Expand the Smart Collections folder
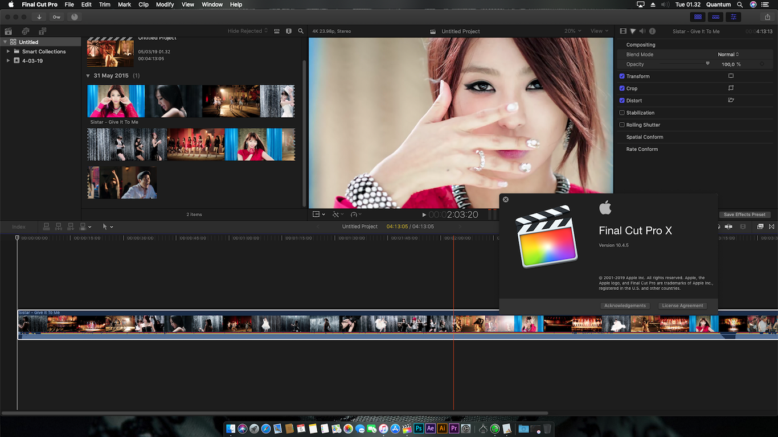This screenshot has width=778, height=437. coord(9,51)
